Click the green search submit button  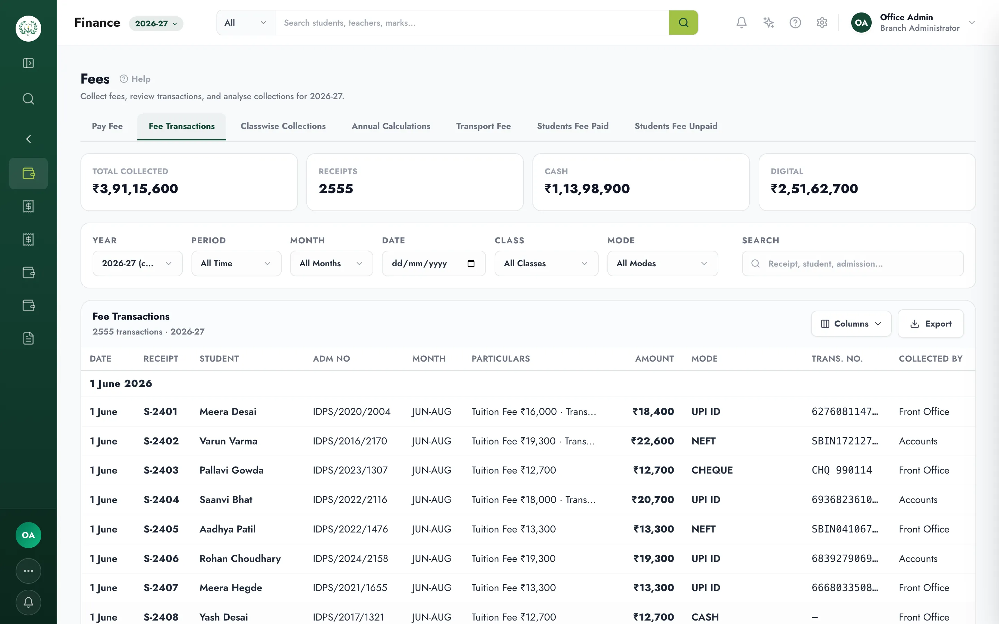[x=683, y=23]
